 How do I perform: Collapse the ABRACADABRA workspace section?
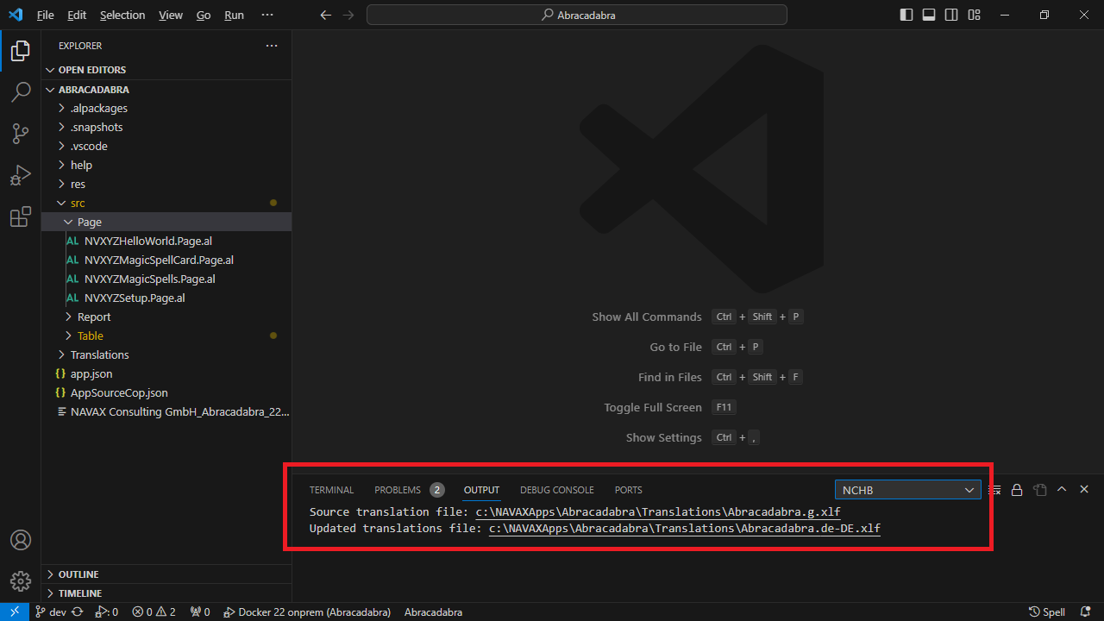(x=166, y=90)
